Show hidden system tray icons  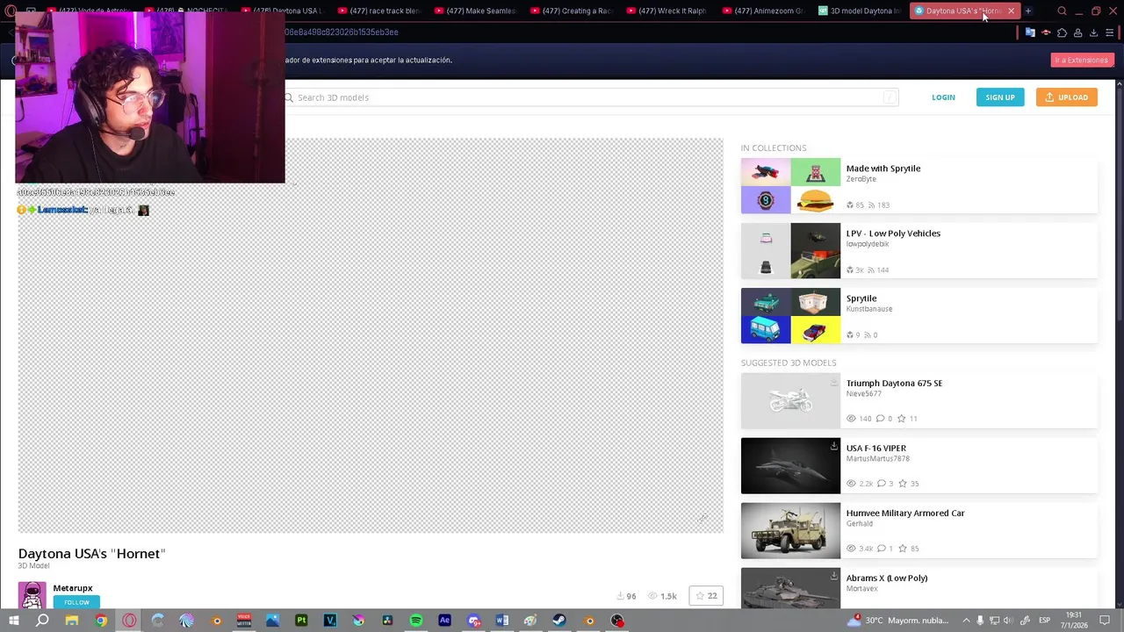pyautogui.click(x=966, y=621)
